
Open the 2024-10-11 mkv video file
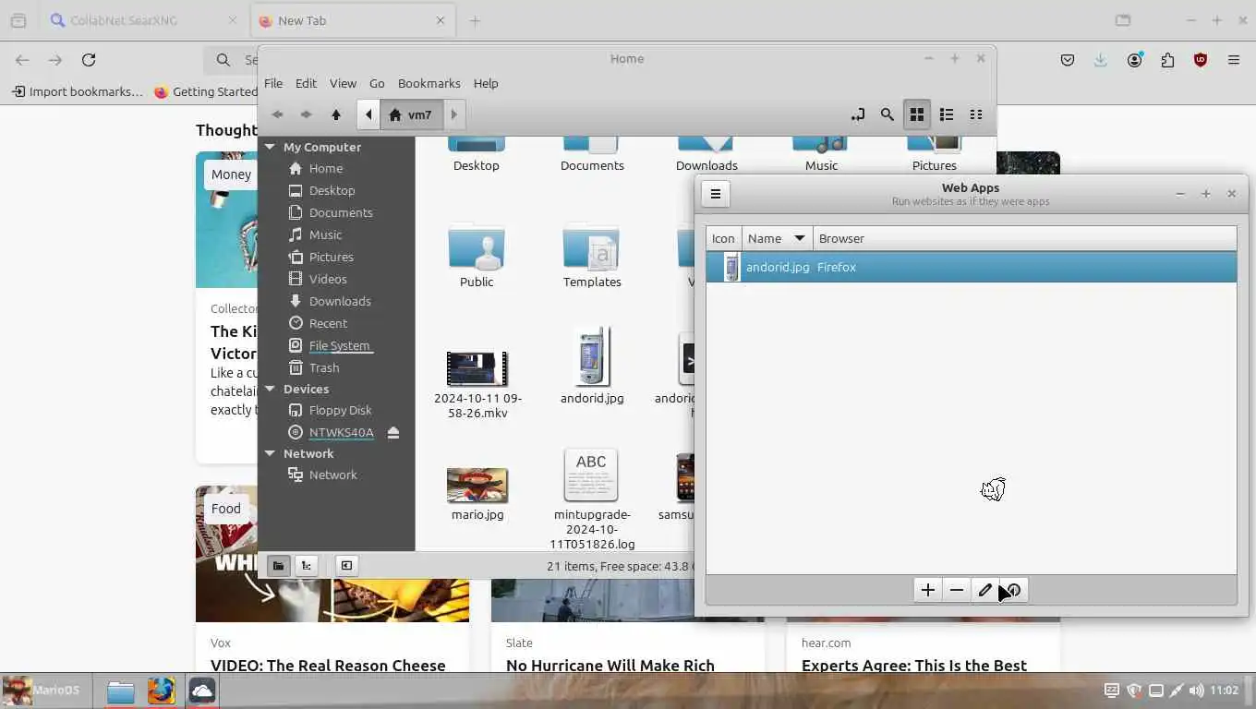(477, 384)
